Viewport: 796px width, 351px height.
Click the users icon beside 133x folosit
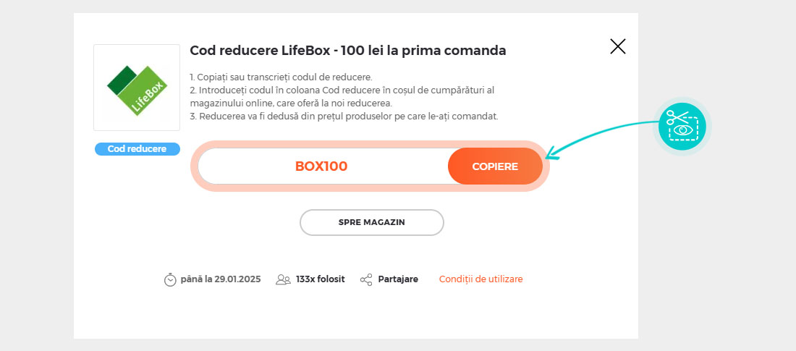click(283, 279)
